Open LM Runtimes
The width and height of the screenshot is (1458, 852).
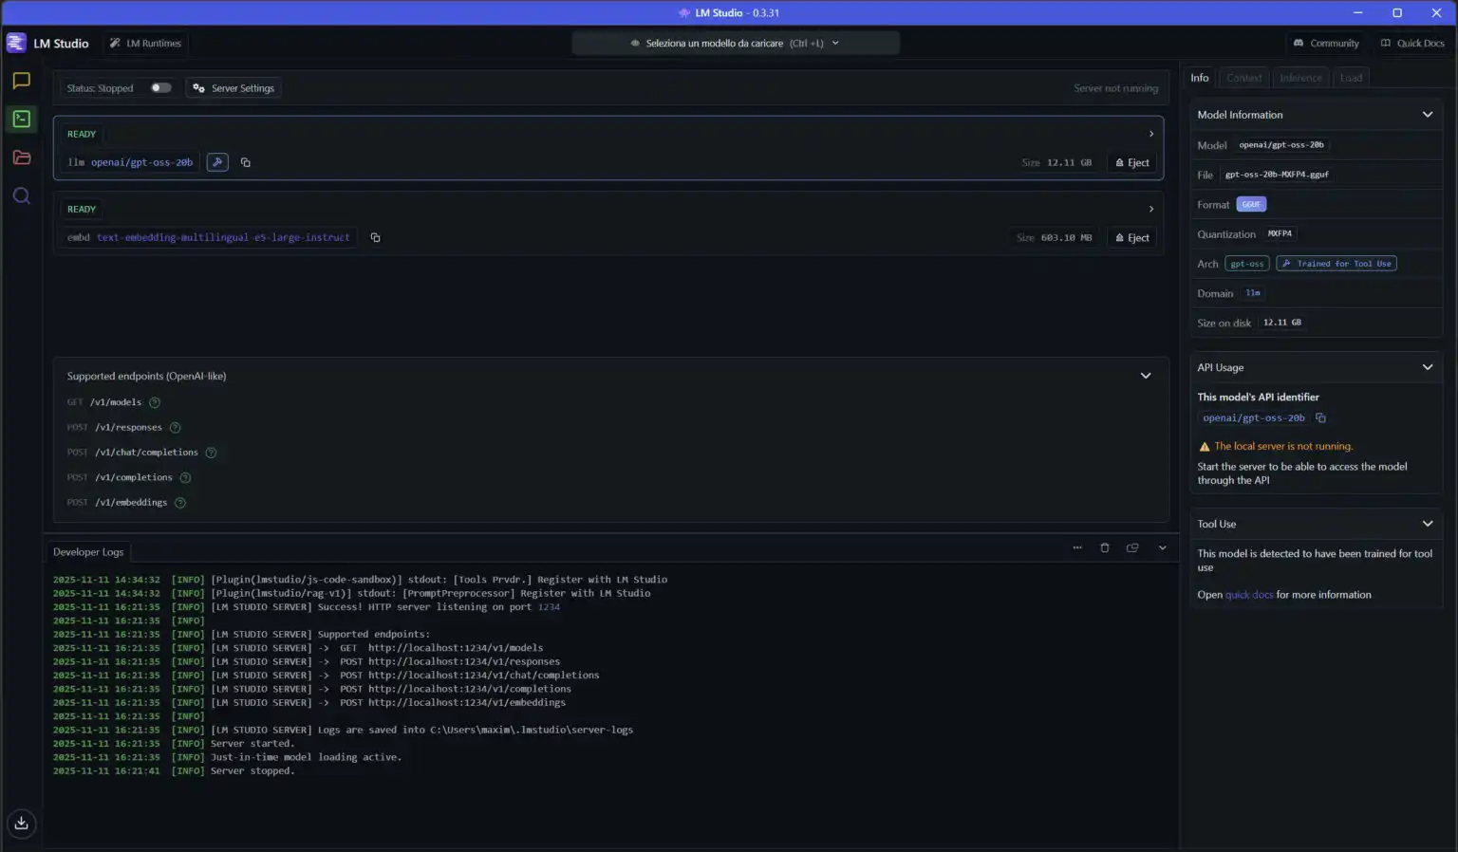pos(145,43)
